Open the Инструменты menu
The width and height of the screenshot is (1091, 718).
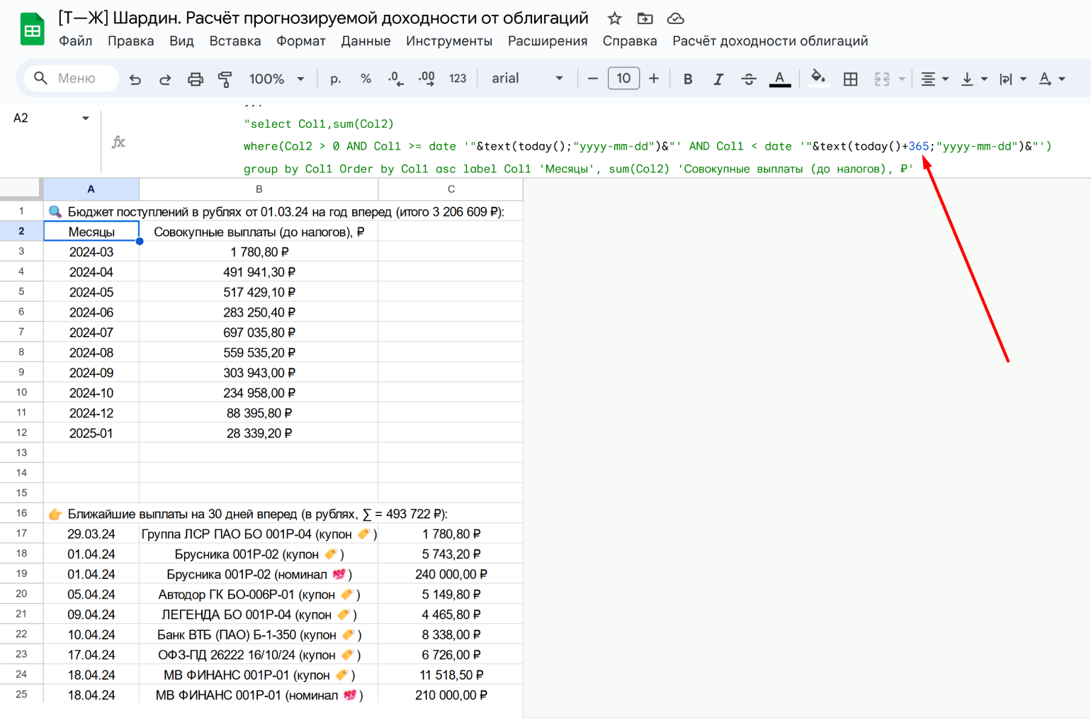point(449,41)
